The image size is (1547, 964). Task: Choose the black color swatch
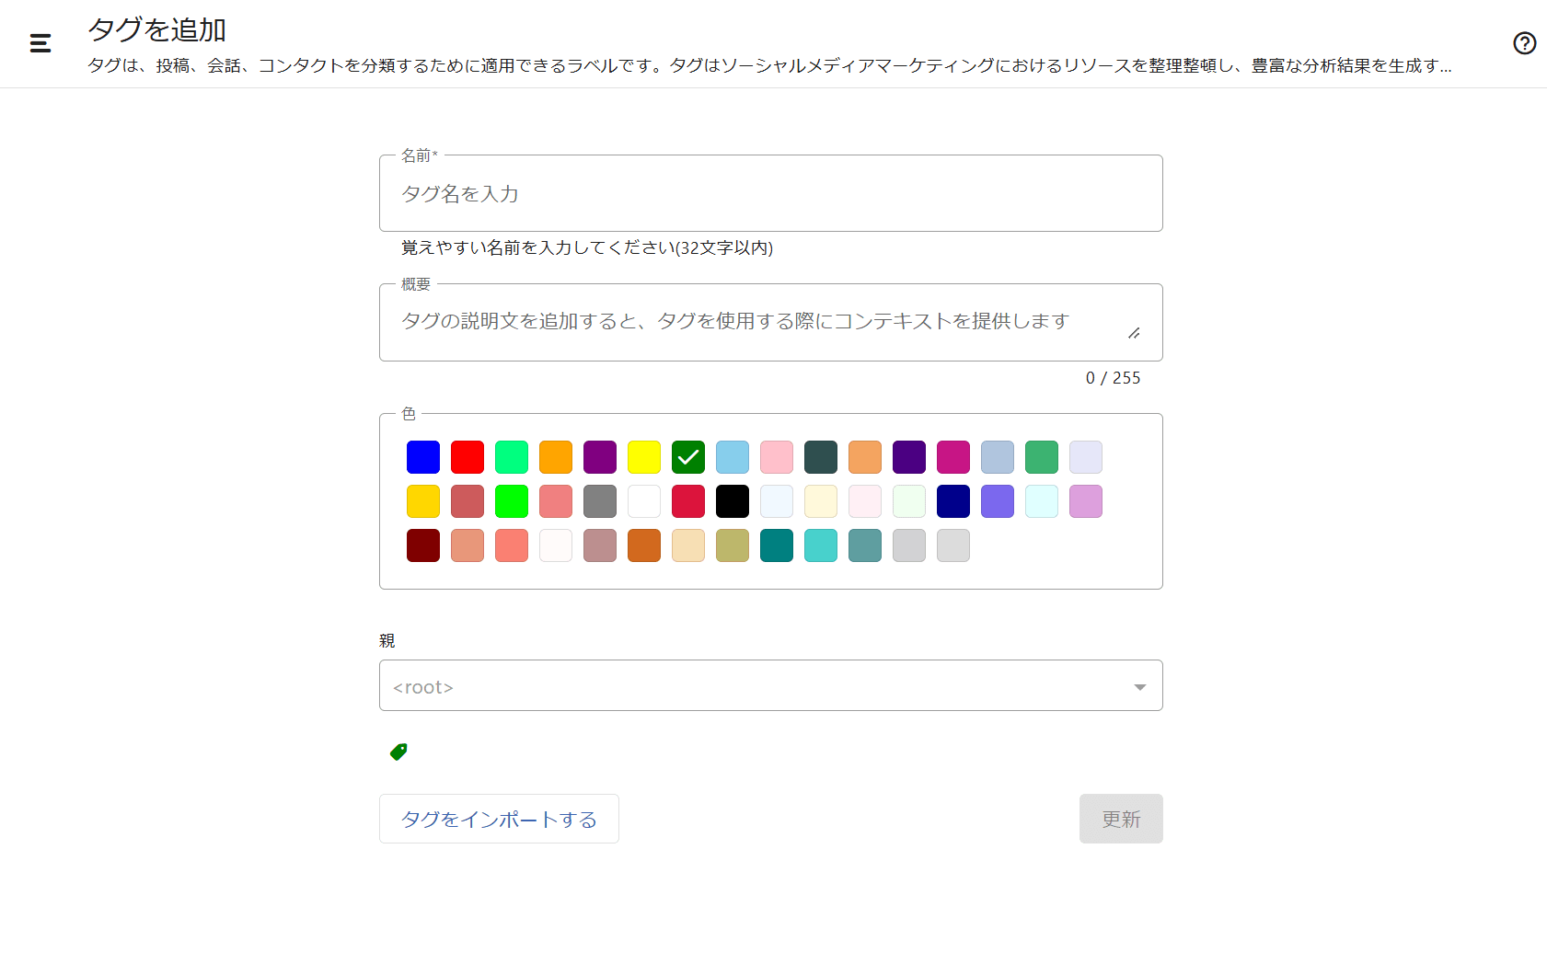pos(733,501)
